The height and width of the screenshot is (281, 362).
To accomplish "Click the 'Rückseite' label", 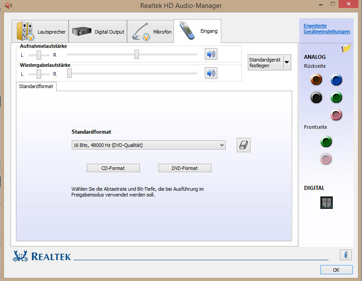I will [x=315, y=66].
